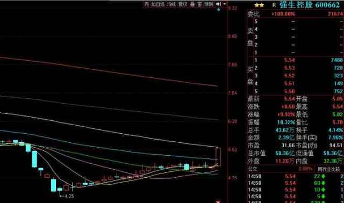Click the 委比 order ratio row

tap(295, 14)
